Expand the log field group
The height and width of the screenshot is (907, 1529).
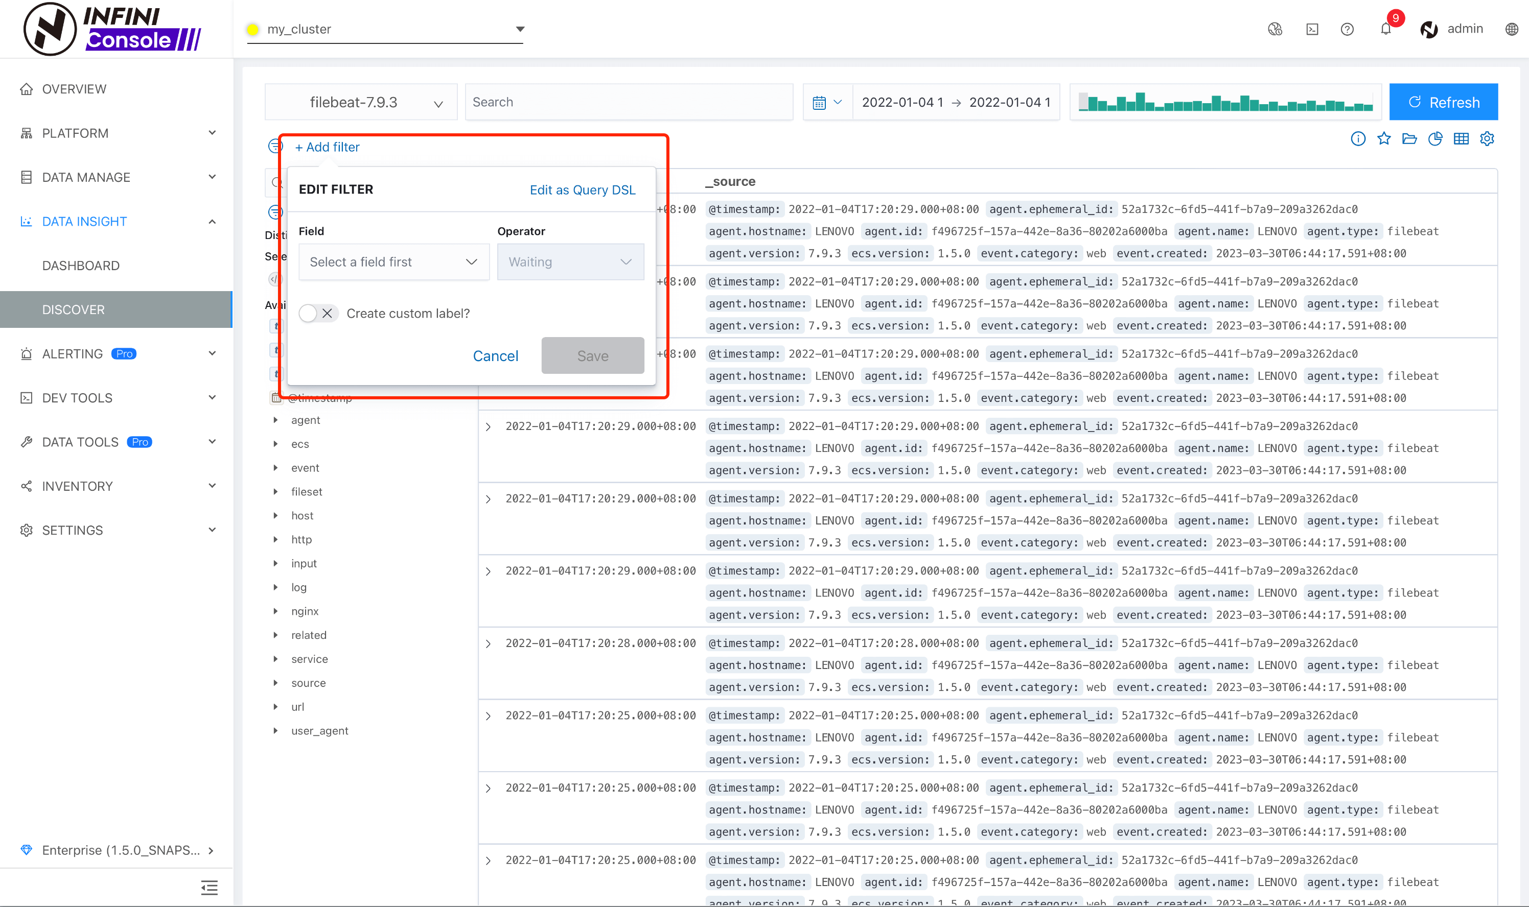pyautogui.click(x=276, y=587)
